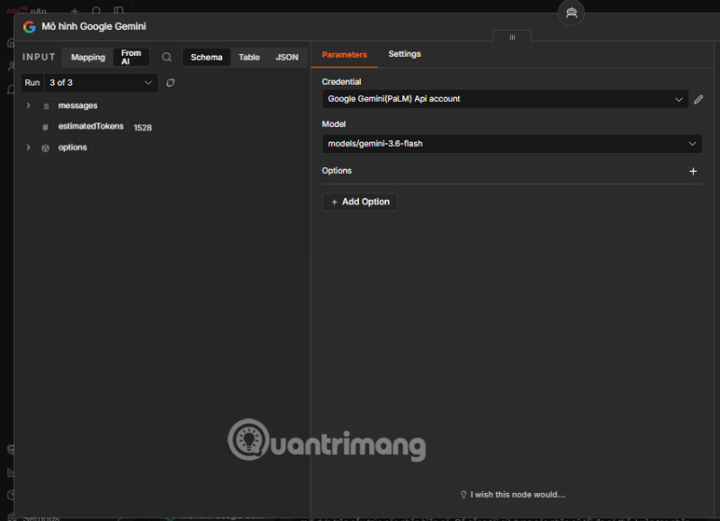Click the Google logo icon in node title
This screenshot has height=521, width=720.
pos(30,27)
